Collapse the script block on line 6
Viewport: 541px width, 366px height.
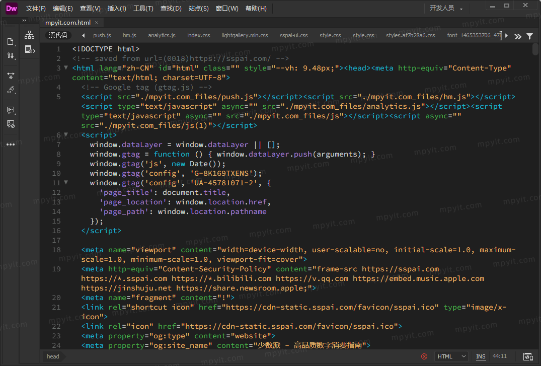pos(66,134)
